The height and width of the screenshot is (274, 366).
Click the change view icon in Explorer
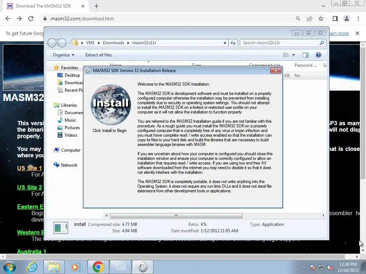click(286, 55)
